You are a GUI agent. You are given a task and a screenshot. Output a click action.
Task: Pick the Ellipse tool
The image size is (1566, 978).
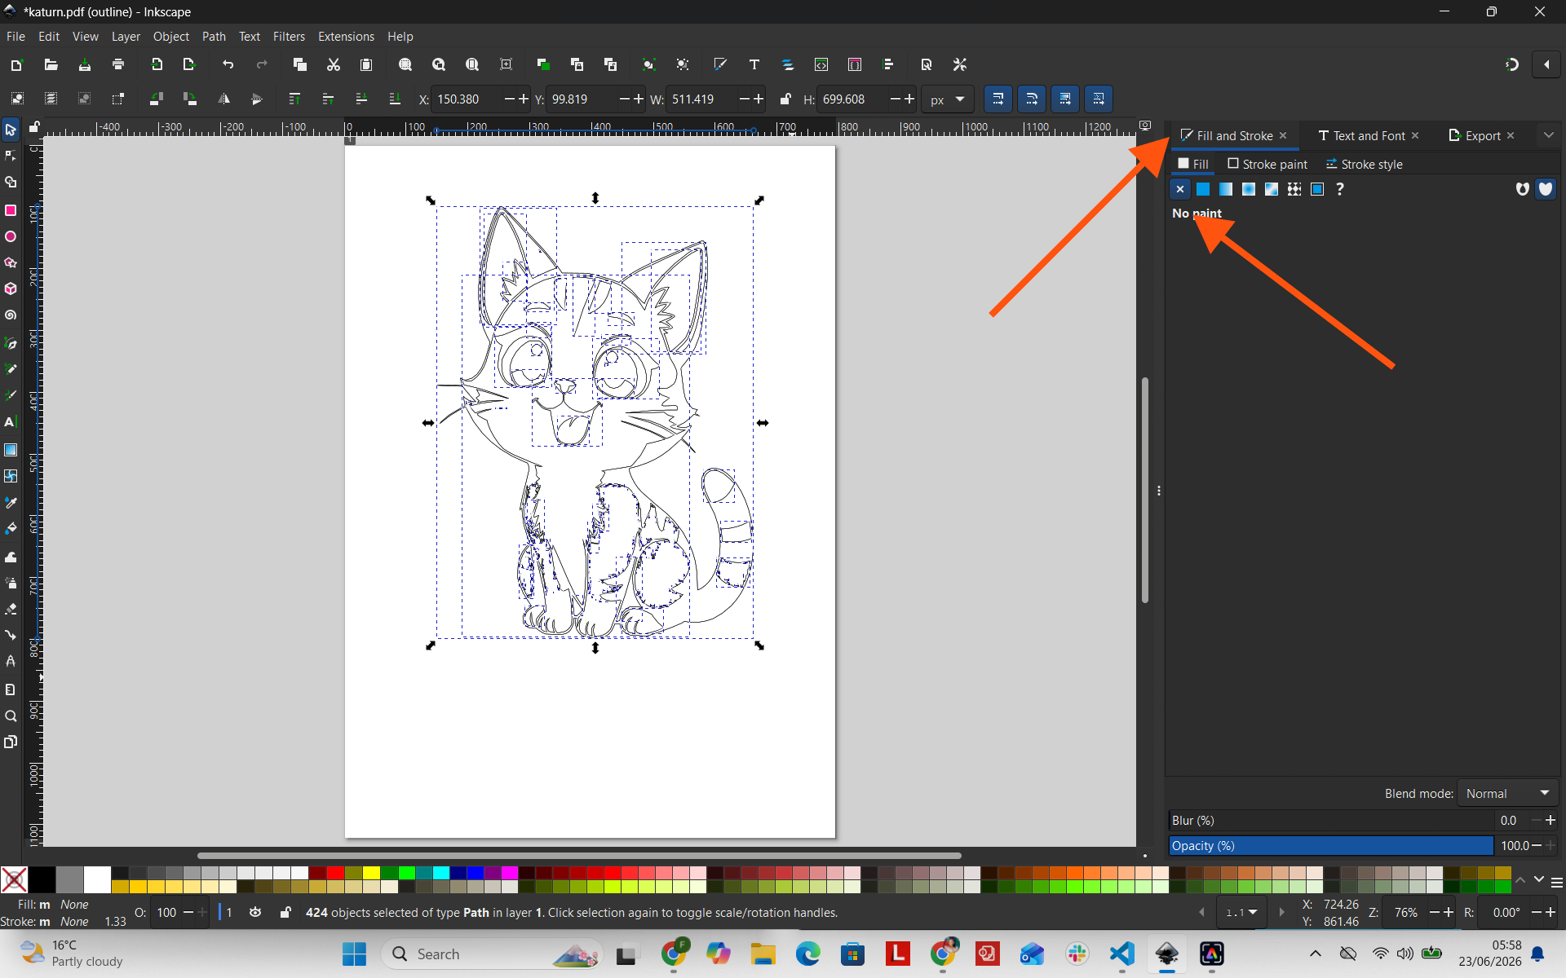tap(11, 236)
